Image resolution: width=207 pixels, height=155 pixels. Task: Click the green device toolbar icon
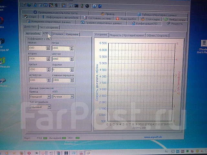point(82,6)
